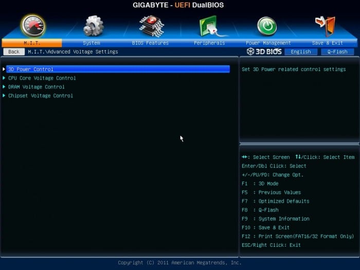Click the 'F12 : Print Screen' hint line
Viewport: 360px width, 270px height.
(x=298, y=236)
